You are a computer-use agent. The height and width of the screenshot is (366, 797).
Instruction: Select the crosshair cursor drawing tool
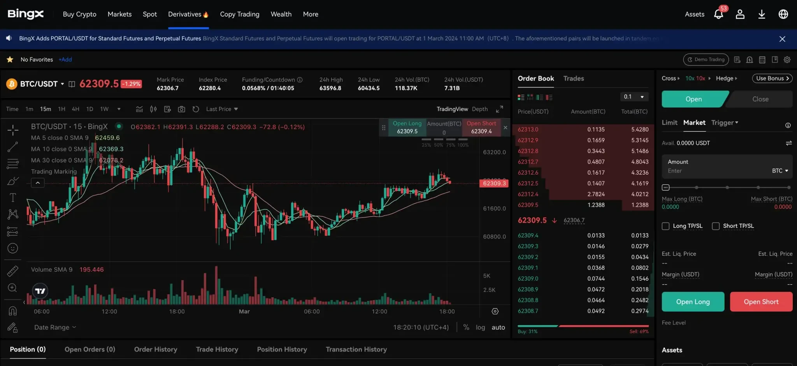pos(12,130)
